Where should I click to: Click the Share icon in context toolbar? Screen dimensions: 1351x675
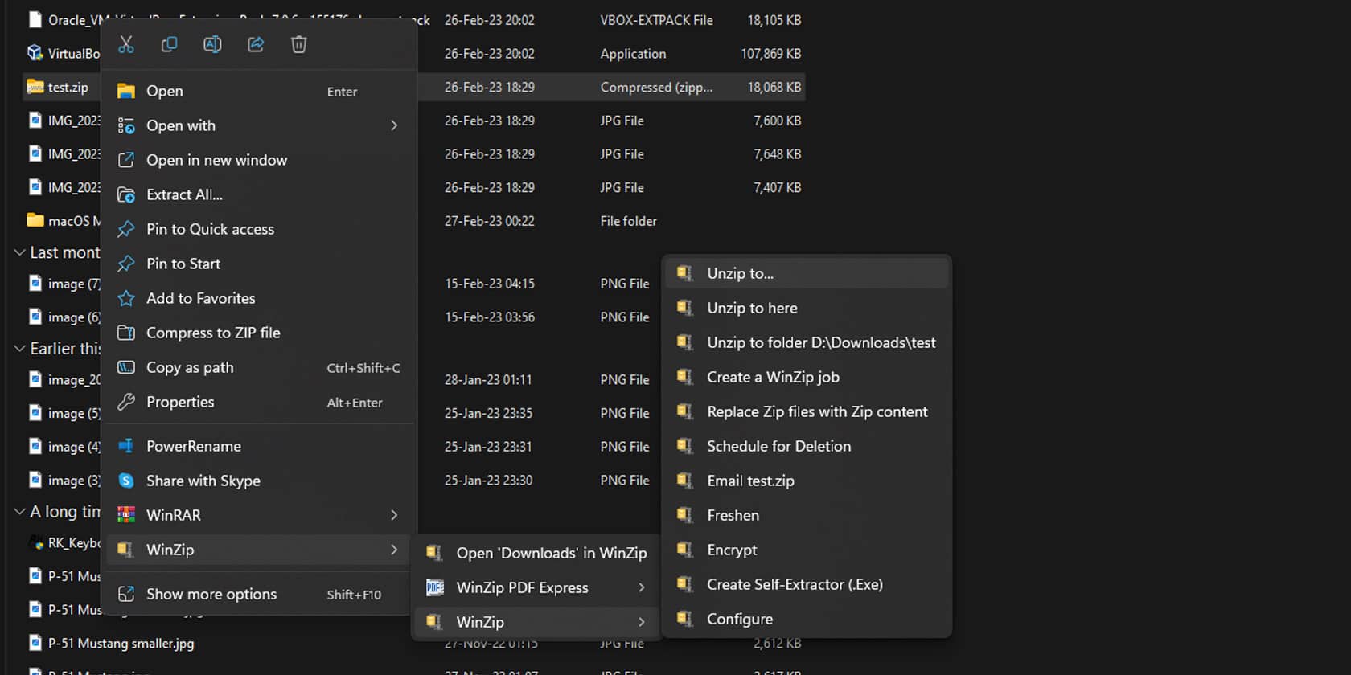256,44
